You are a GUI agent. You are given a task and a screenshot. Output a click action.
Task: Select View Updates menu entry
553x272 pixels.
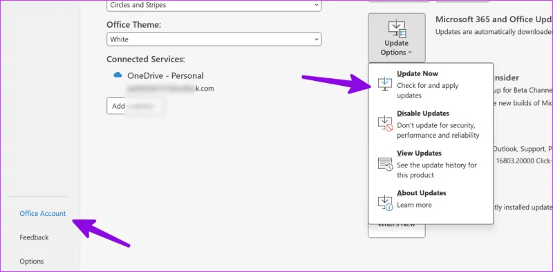coord(431,164)
